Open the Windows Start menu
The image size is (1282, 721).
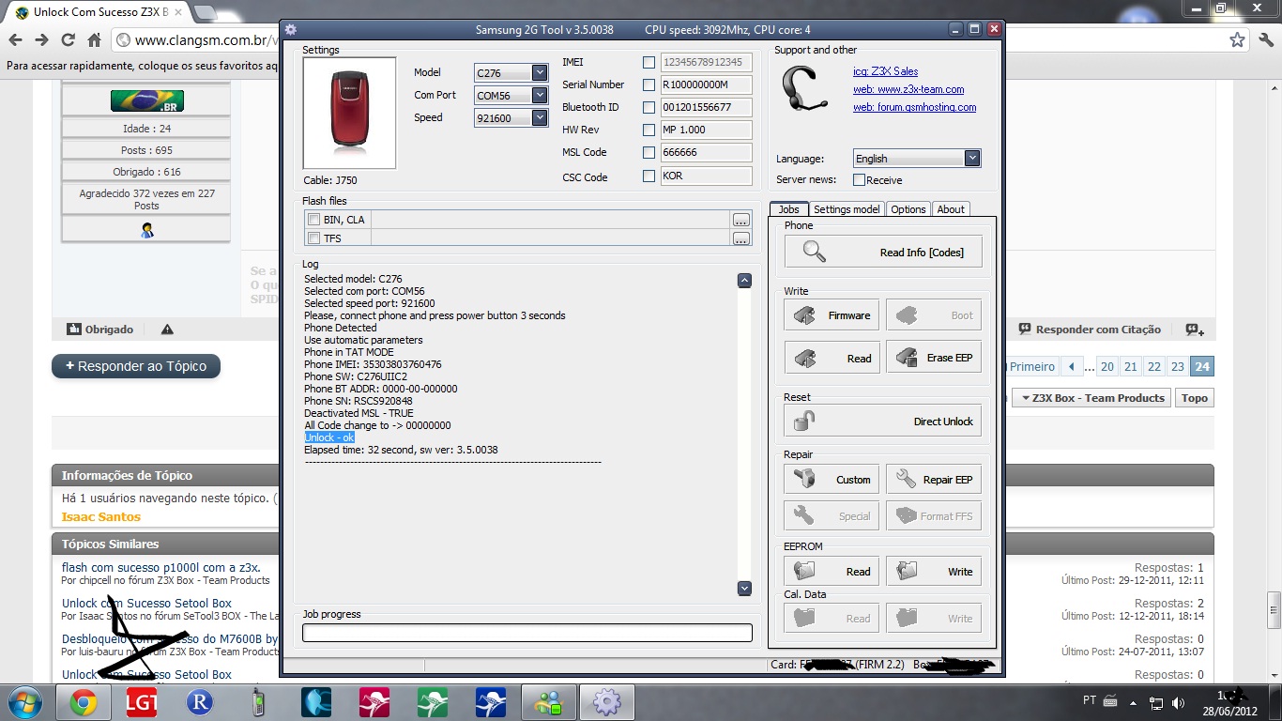pos(25,702)
